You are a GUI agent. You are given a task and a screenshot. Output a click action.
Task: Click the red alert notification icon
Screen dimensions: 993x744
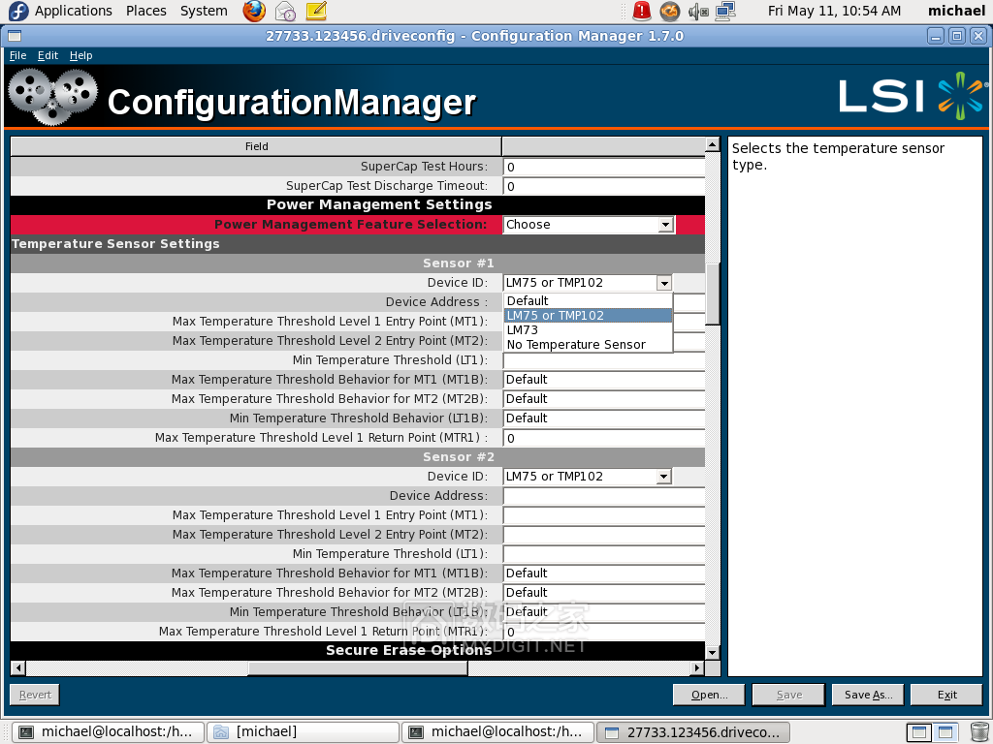642,11
